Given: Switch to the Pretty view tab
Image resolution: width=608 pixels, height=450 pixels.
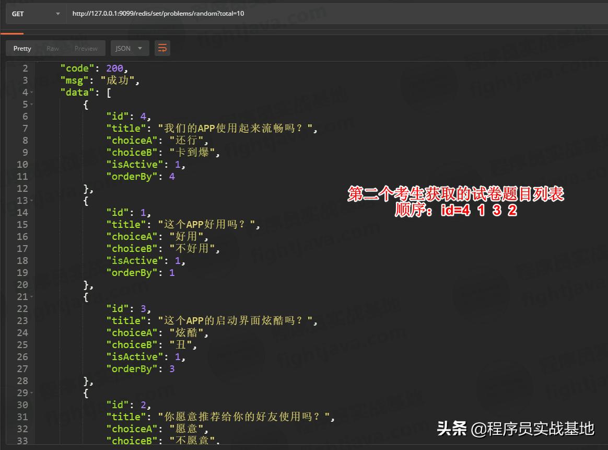Looking at the screenshot, I should coord(22,49).
